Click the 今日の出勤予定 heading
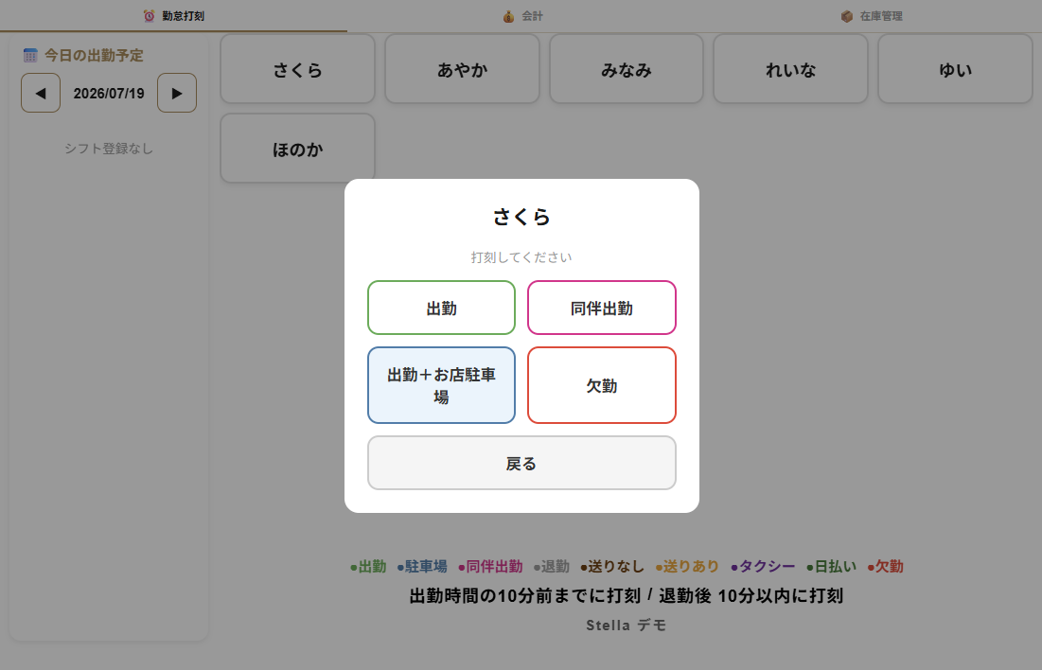 point(94,55)
